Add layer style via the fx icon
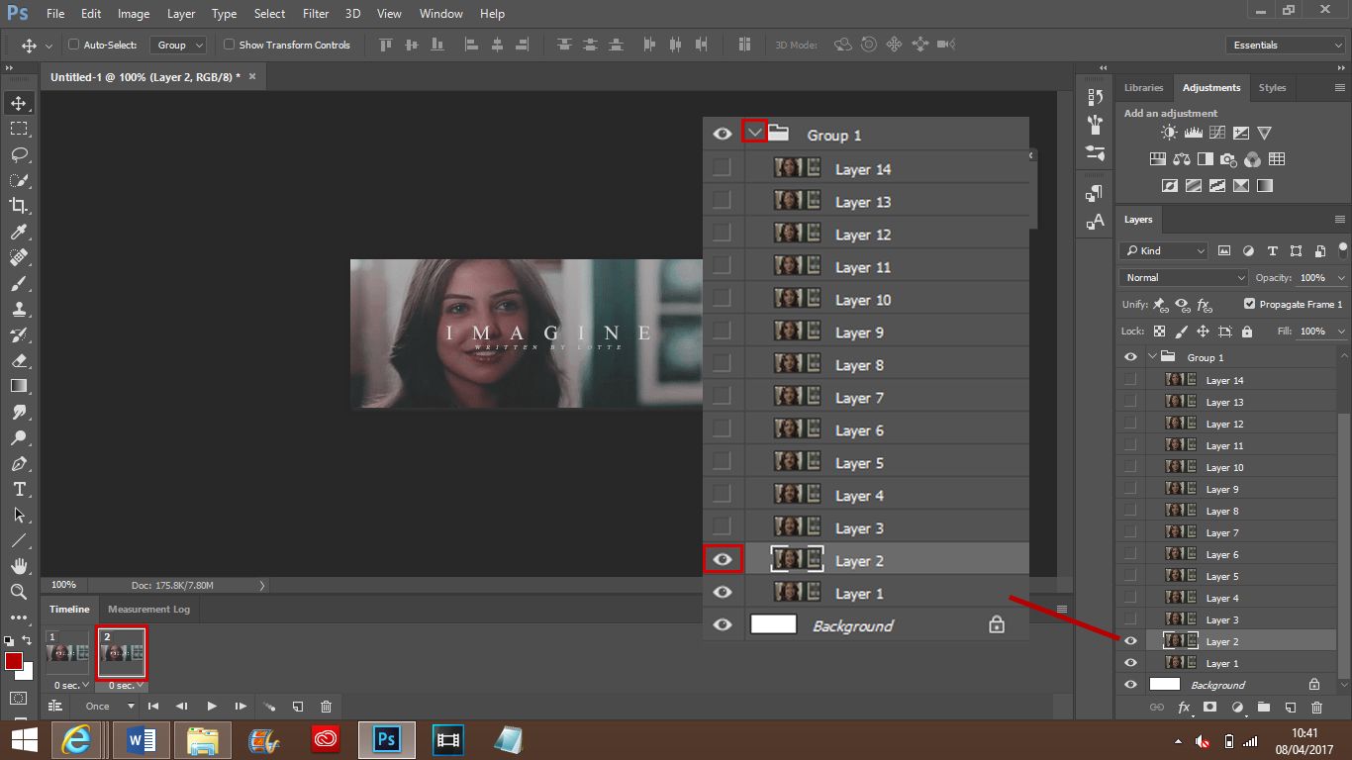 (1184, 708)
